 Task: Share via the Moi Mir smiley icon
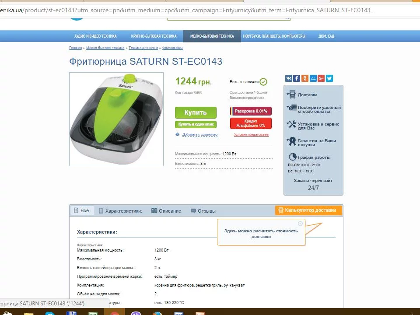click(x=313, y=78)
